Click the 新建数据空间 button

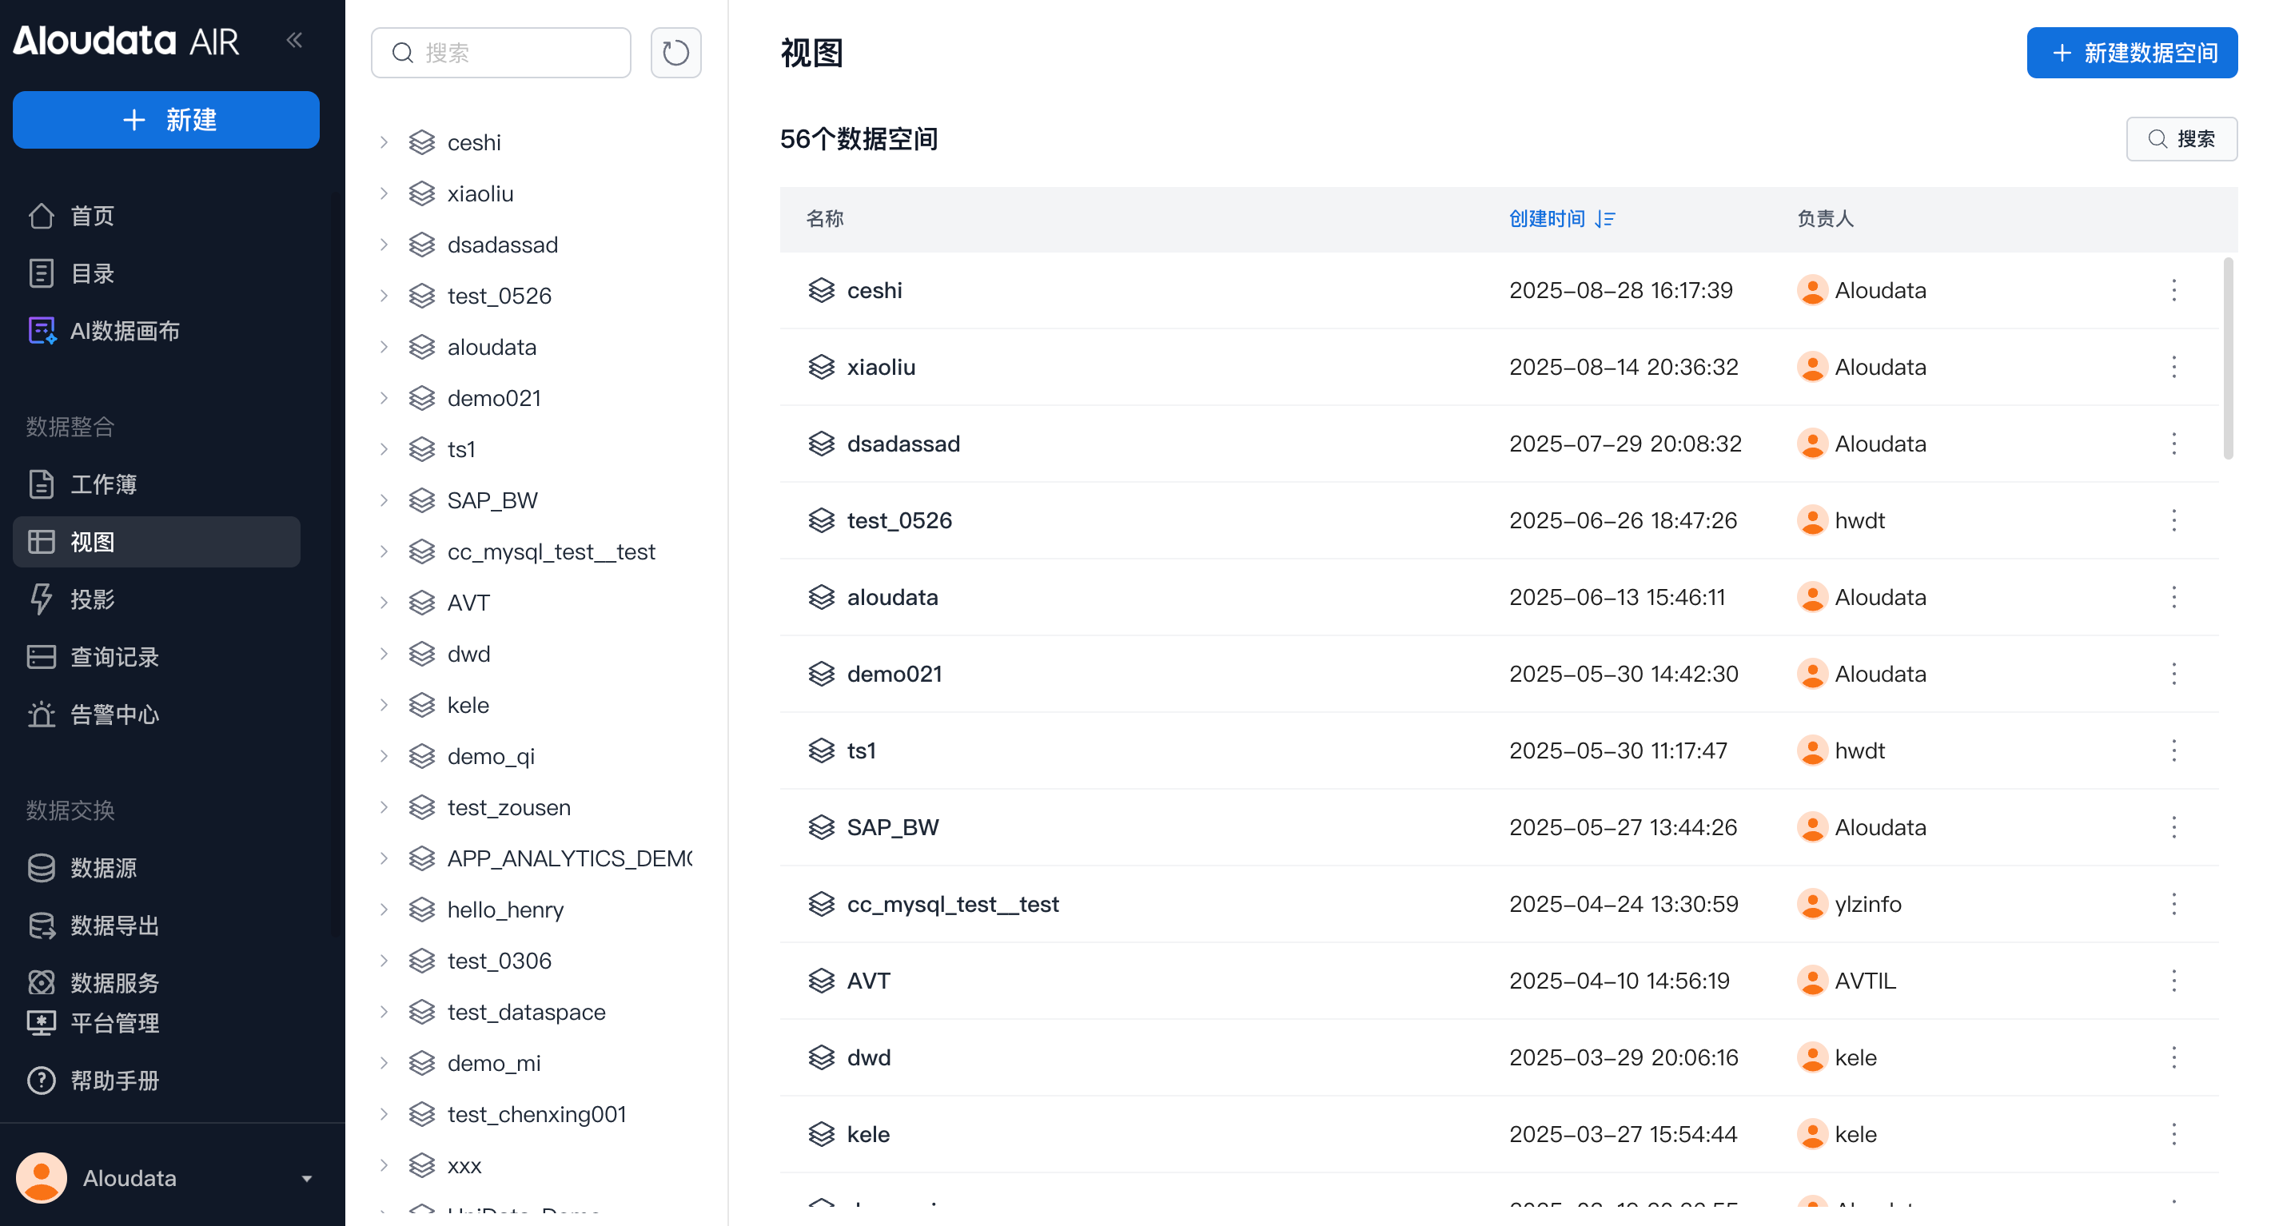2131,53
